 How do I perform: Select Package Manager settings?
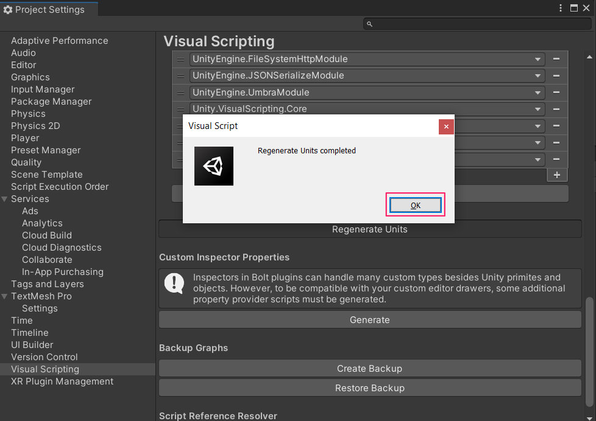coord(51,102)
